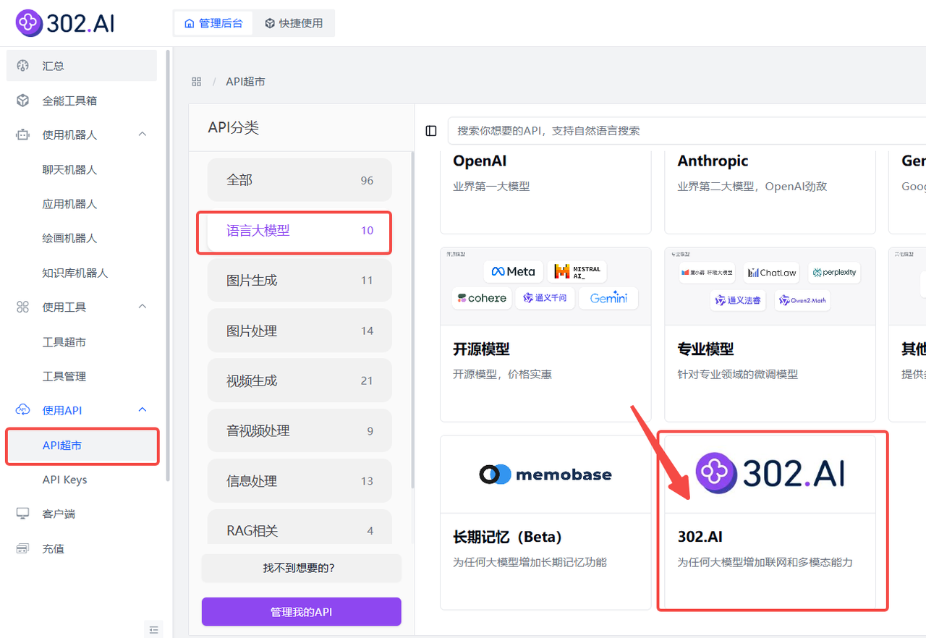Open the Anthropic card
This screenshot has height=638, width=926.
770,191
